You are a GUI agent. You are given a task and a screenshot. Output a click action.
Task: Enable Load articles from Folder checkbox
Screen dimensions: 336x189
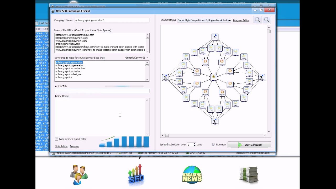point(57,139)
